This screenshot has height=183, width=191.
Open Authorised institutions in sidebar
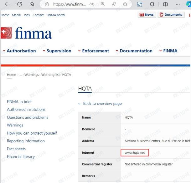click(26, 109)
